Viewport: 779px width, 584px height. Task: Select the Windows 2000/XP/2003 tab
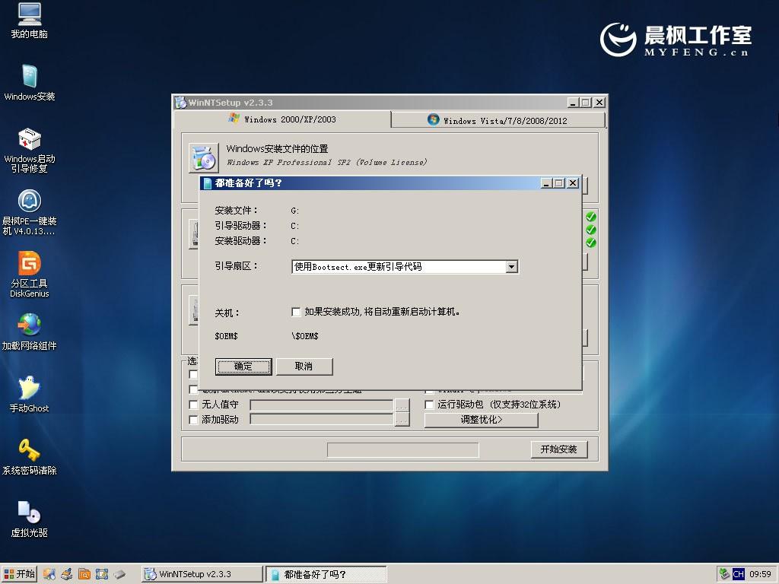[281, 119]
